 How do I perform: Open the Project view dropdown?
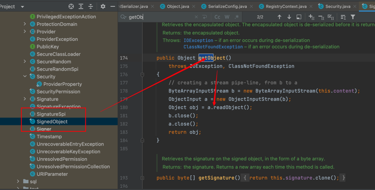(x=22, y=7)
